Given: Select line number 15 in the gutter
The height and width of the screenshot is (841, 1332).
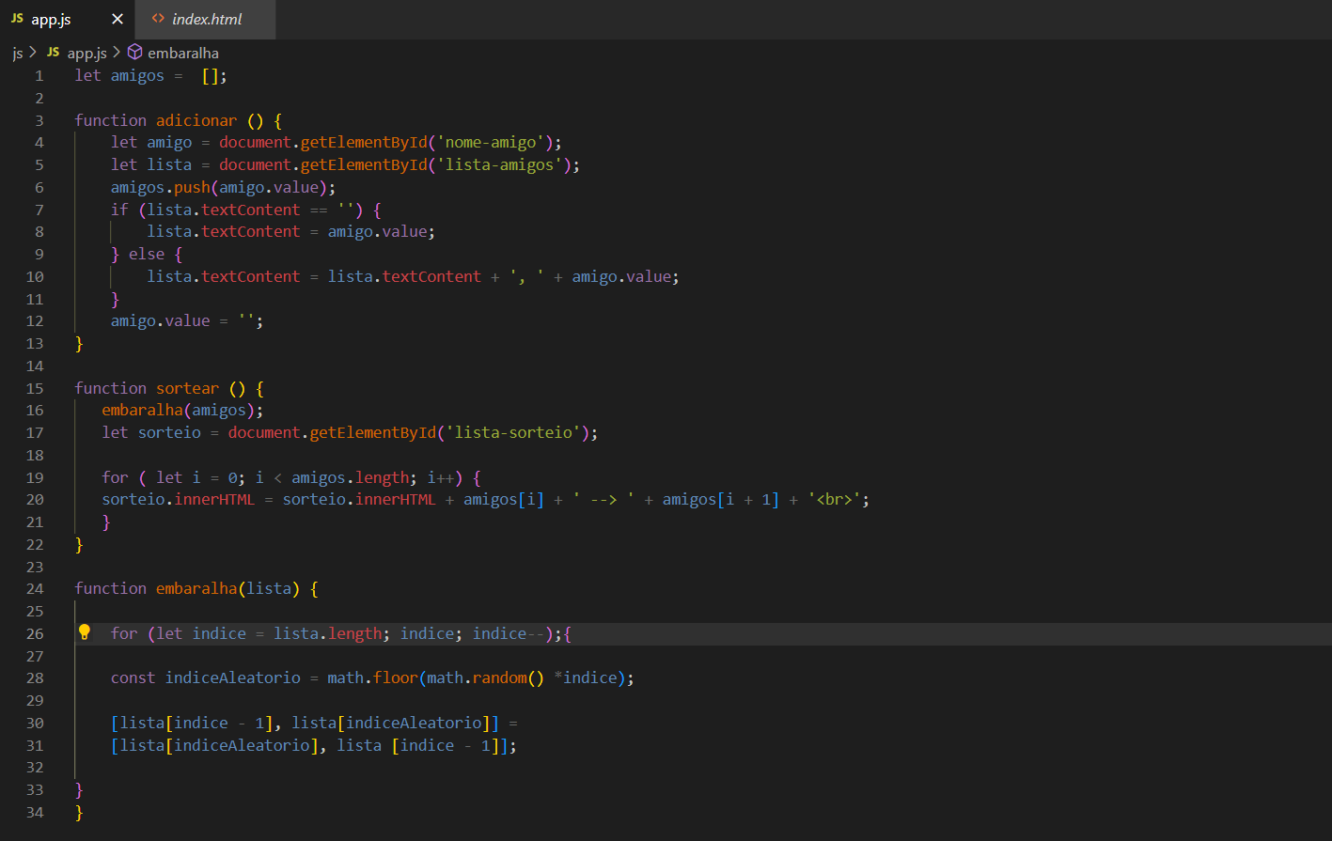Looking at the screenshot, I should pyautogui.click(x=35, y=388).
